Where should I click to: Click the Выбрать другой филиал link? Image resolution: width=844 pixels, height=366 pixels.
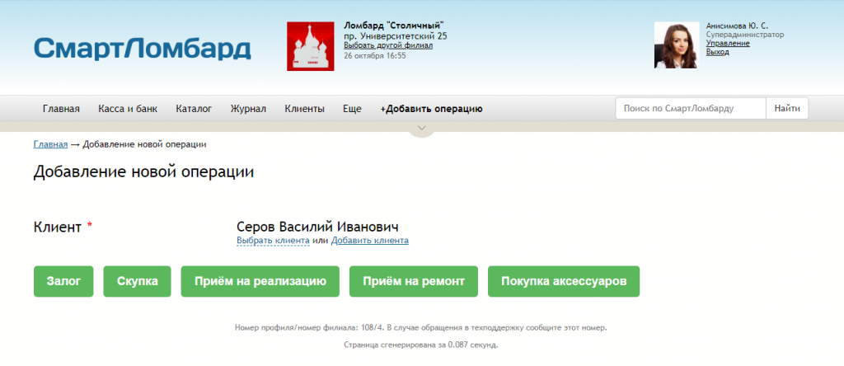coord(387,45)
